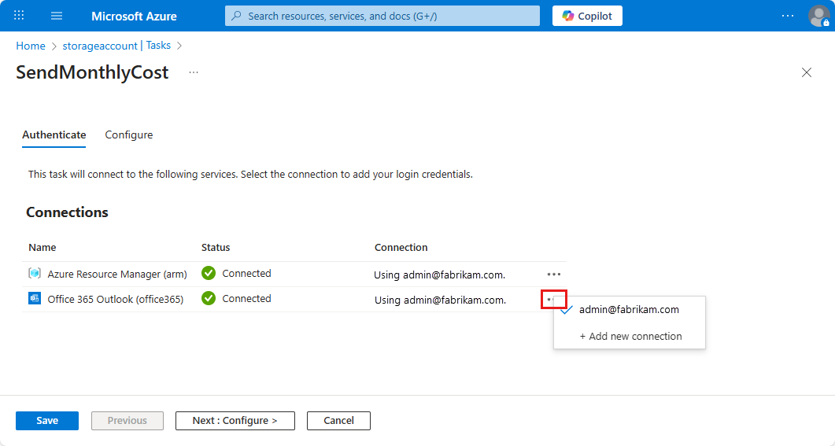Click Azure Resource Manager connection account text
Image resolution: width=835 pixels, height=446 pixels.
point(439,275)
